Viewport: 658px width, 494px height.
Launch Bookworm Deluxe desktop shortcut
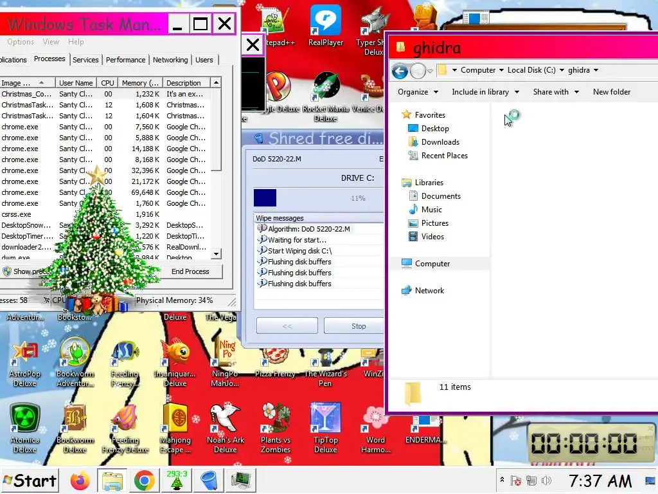point(75,429)
